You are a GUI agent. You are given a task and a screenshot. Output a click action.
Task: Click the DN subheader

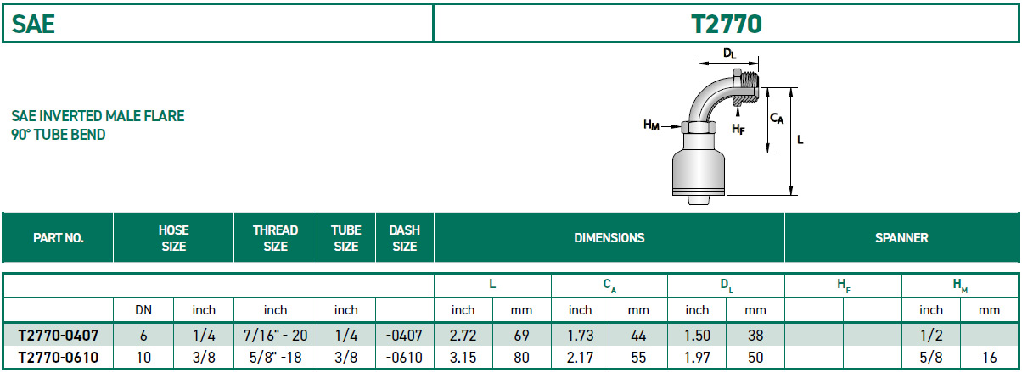143,310
